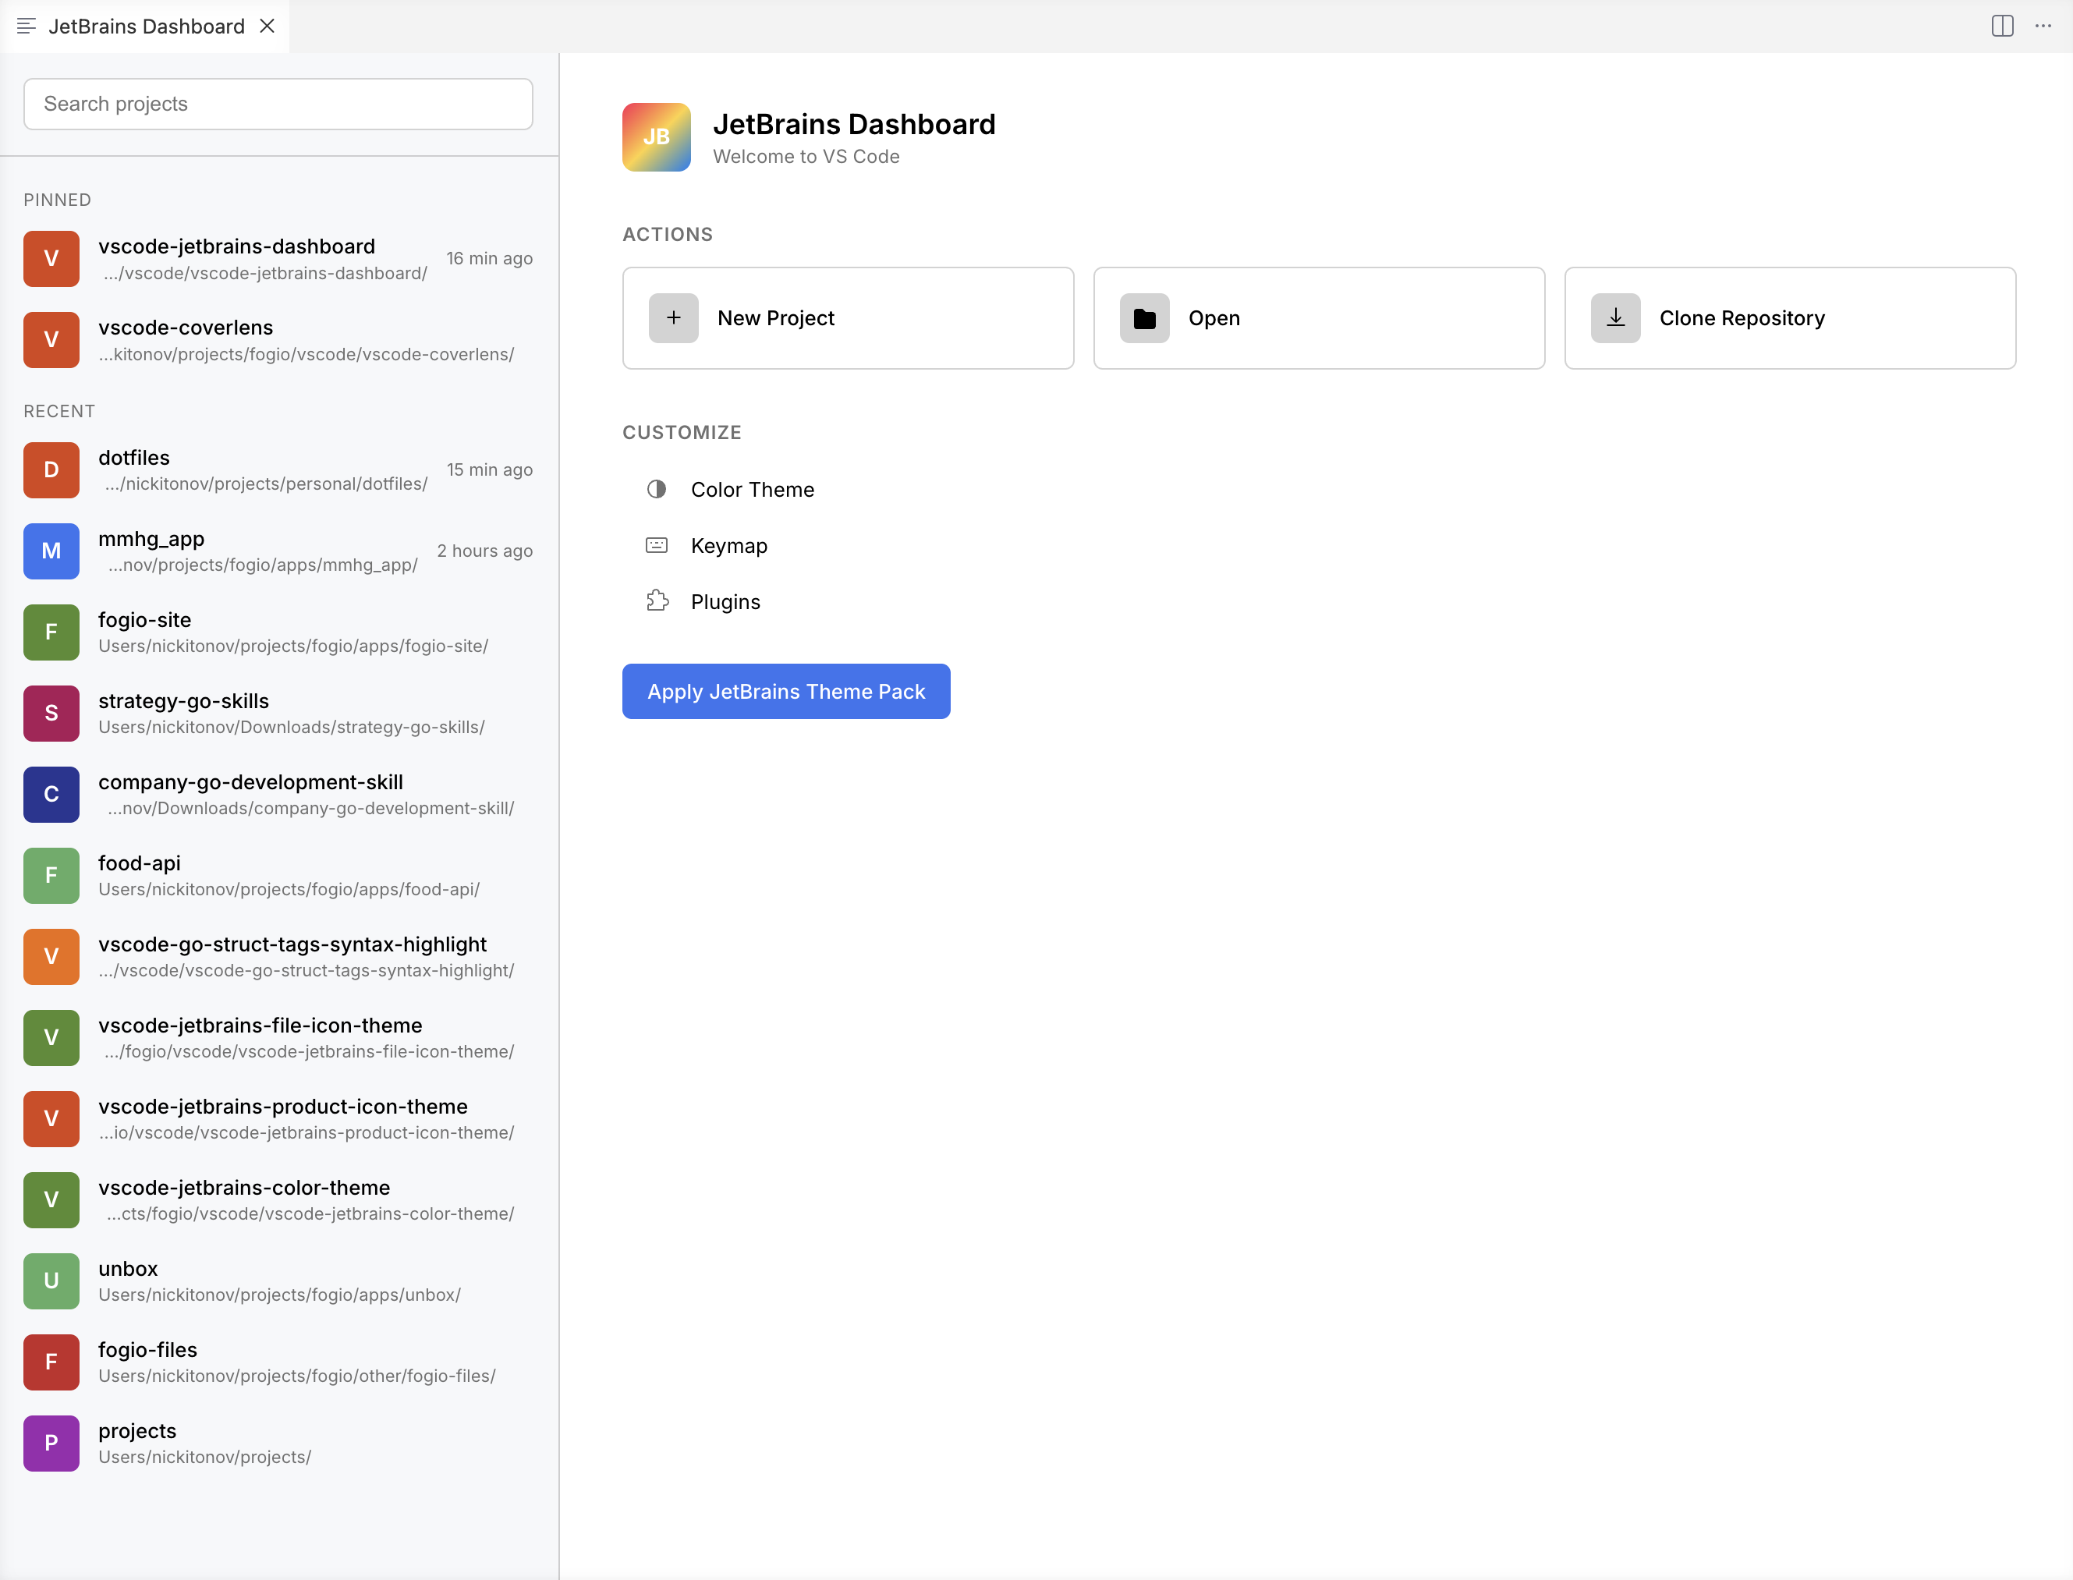
Task: Click the download icon on Clone Repository
Action: coord(1615,318)
